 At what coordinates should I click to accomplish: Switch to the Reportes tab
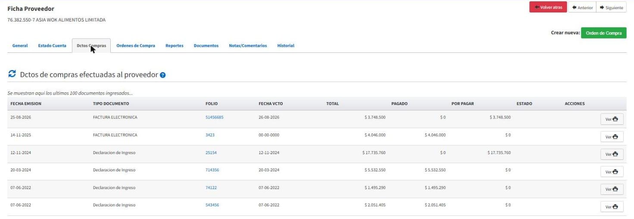pyautogui.click(x=174, y=46)
